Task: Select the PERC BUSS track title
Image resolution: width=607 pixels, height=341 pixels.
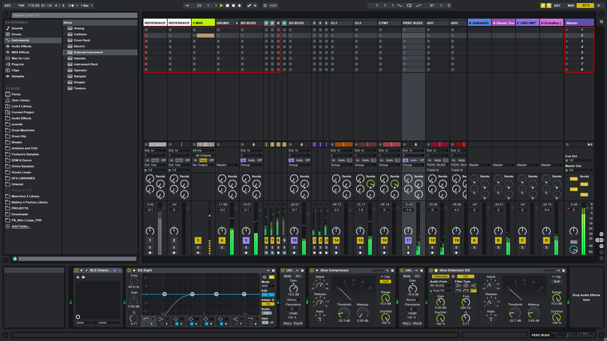Action: [413, 23]
